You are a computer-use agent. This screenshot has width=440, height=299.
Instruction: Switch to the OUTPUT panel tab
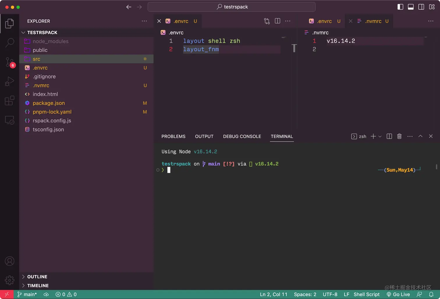click(x=204, y=136)
